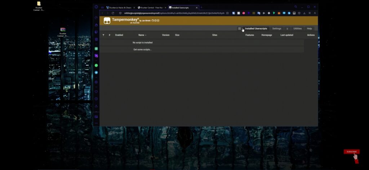Click the Actions column header

[311, 35]
